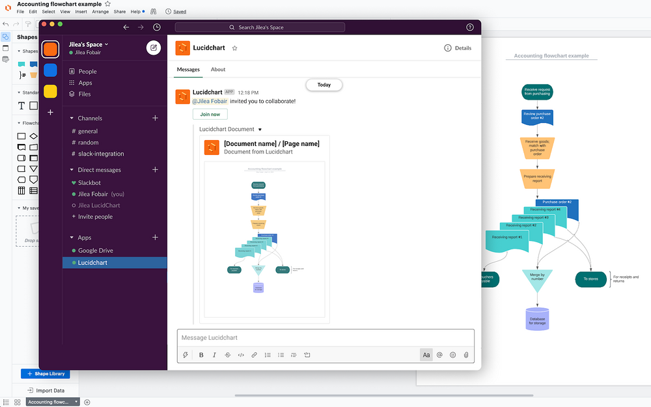This screenshot has height=407, width=651.
Task: Insert a link in message composer
Action: click(254, 355)
